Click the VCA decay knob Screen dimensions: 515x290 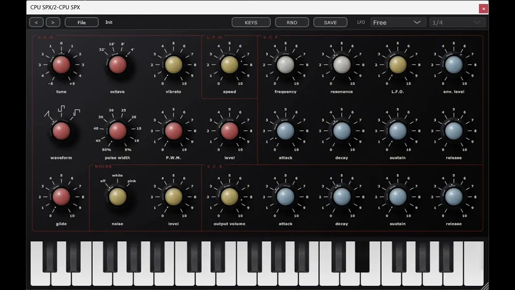(x=342, y=197)
